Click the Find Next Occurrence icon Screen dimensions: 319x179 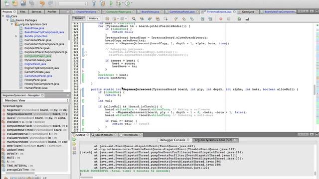[x=150, y=19]
